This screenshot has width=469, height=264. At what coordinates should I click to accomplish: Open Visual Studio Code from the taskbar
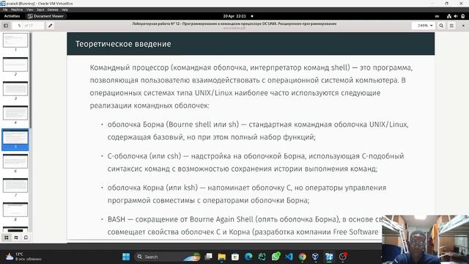click(289, 257)
